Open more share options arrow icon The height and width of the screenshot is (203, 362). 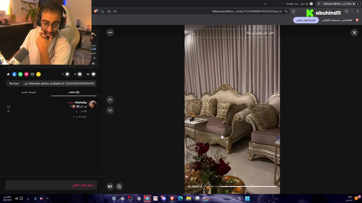coord(8,74)
